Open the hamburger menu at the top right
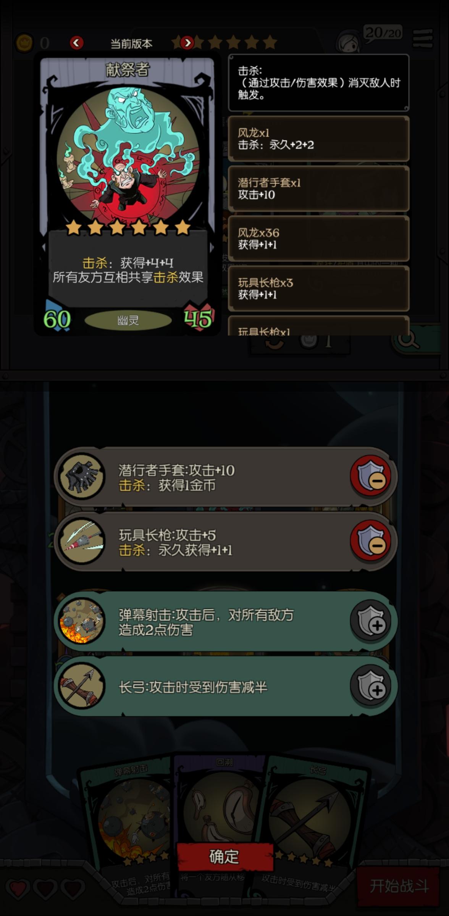This screenshot has width=449, height=916. click(x=423, y=39)
